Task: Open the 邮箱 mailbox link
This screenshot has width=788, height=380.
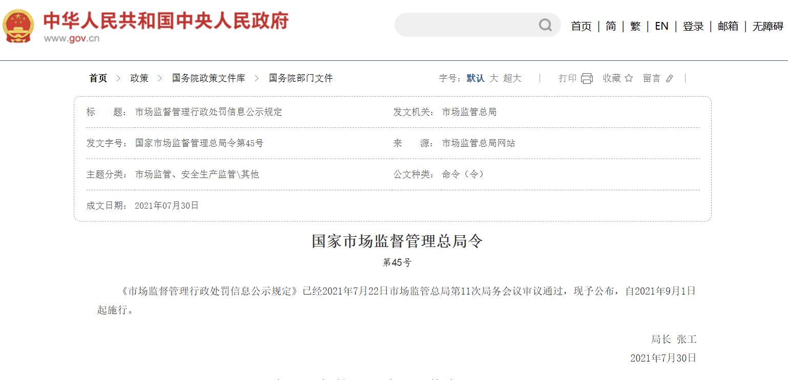Action: coord(728,26)
